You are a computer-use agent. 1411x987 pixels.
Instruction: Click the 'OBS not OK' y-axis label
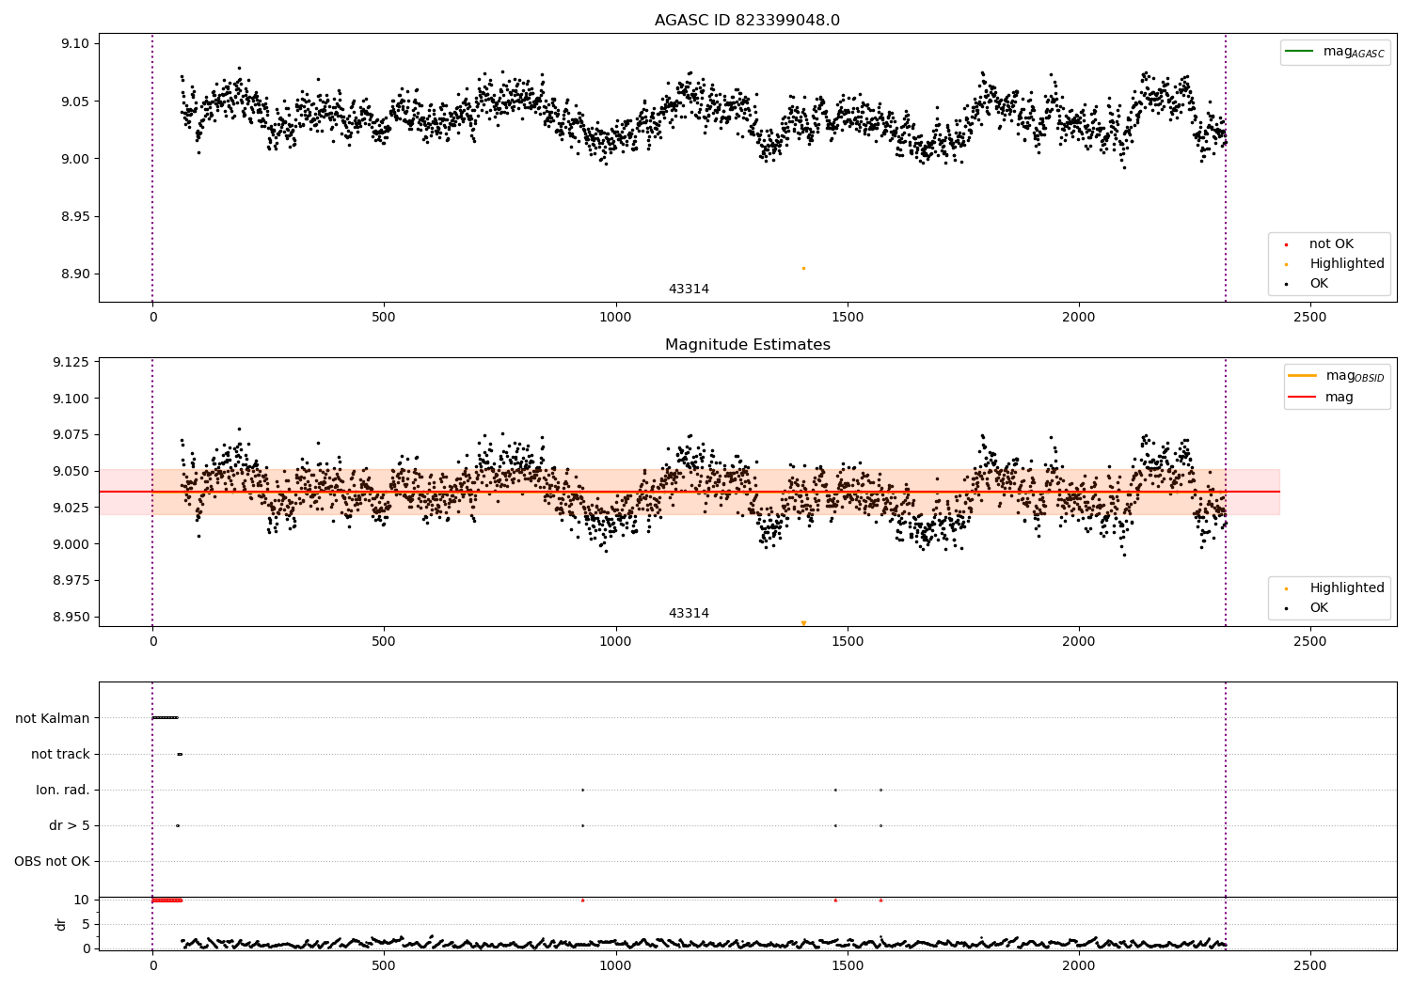(52, 862)
